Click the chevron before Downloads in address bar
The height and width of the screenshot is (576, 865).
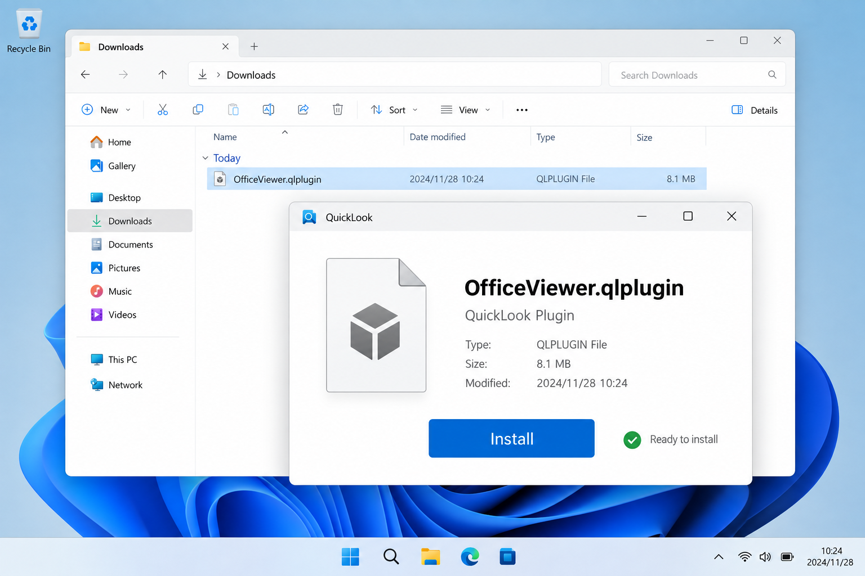[x=219, y=75]
